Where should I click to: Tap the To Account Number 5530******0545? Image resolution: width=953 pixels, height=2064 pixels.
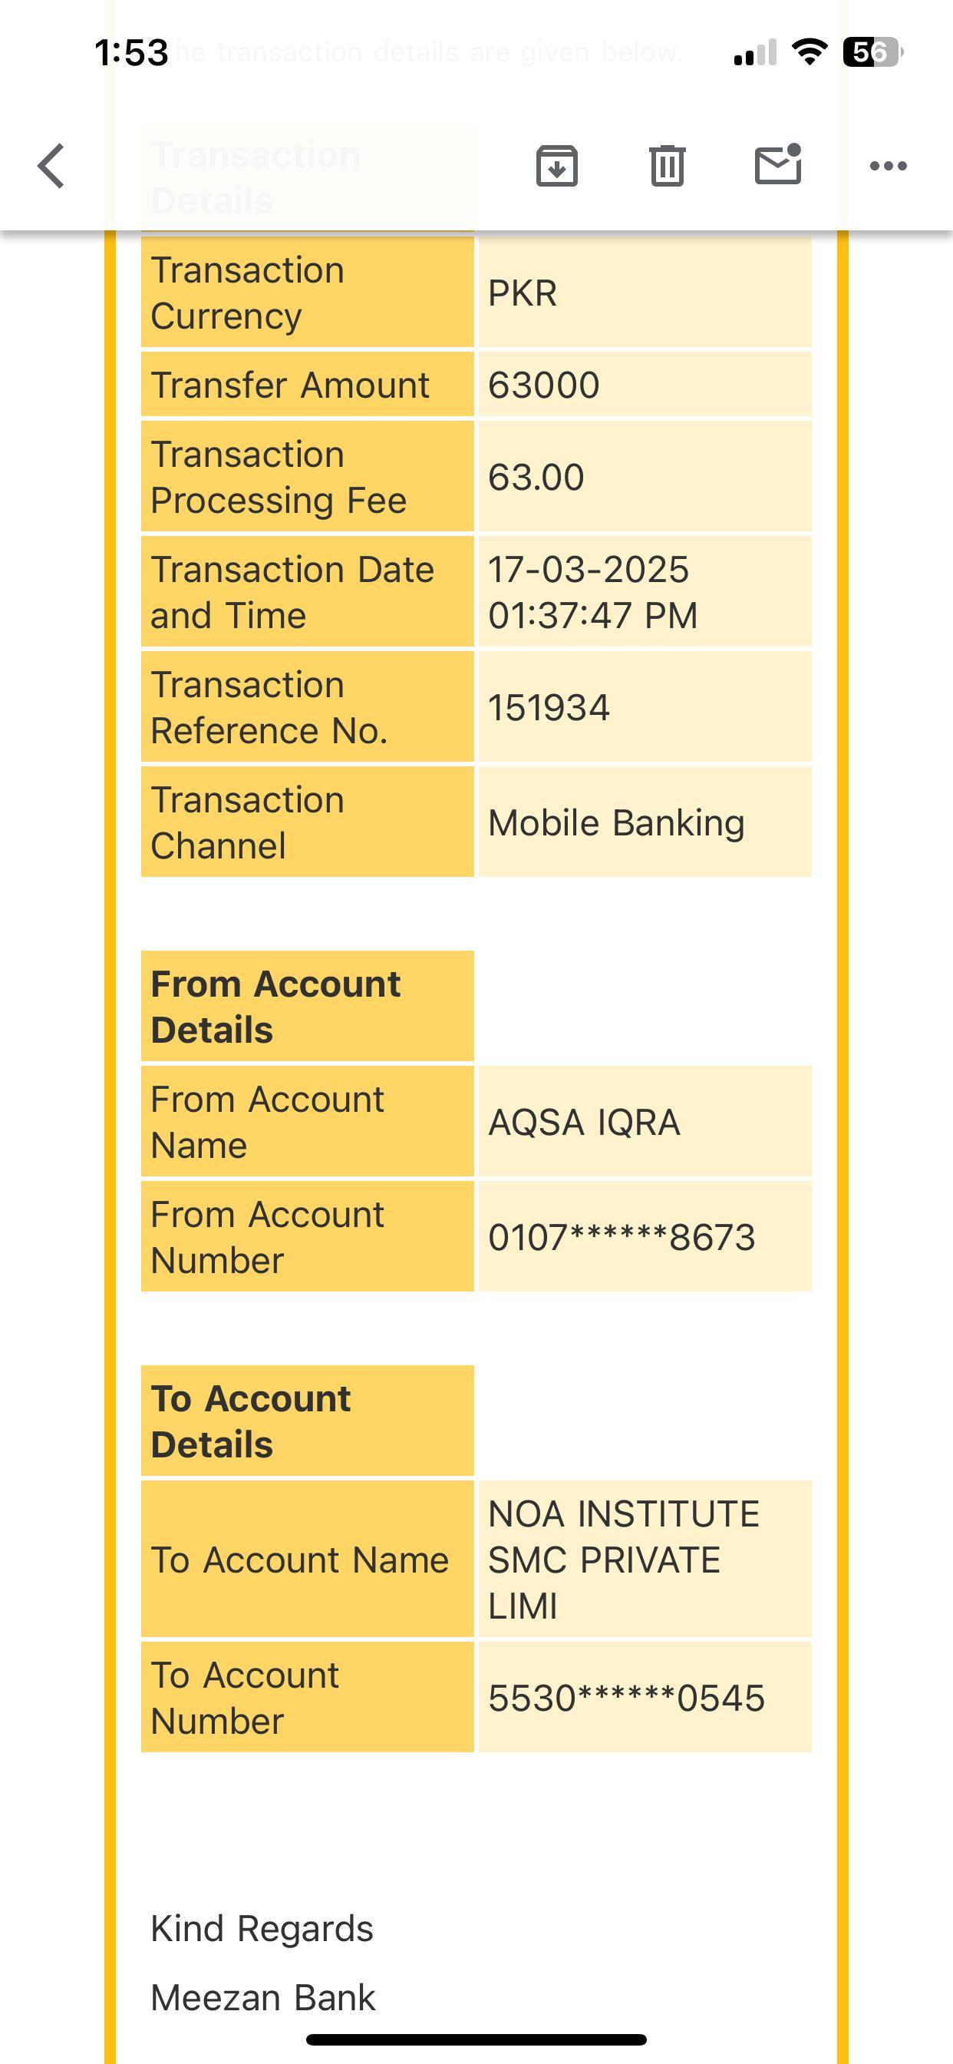pos(626,1698)
